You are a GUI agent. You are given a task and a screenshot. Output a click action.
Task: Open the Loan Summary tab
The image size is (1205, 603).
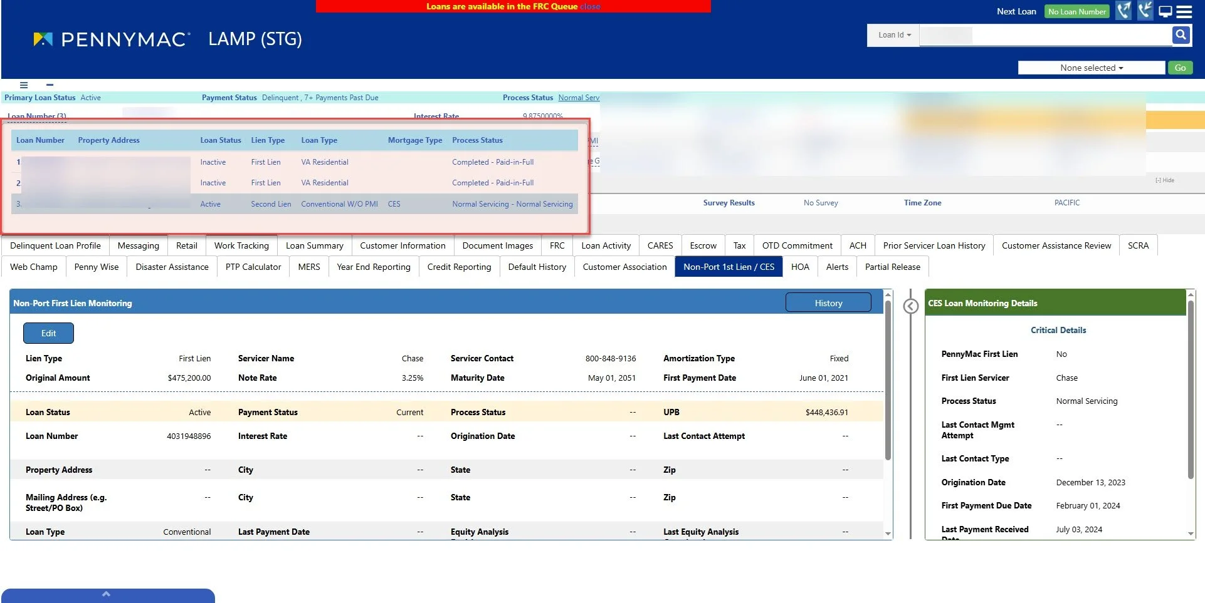click(x=315, y=245)
